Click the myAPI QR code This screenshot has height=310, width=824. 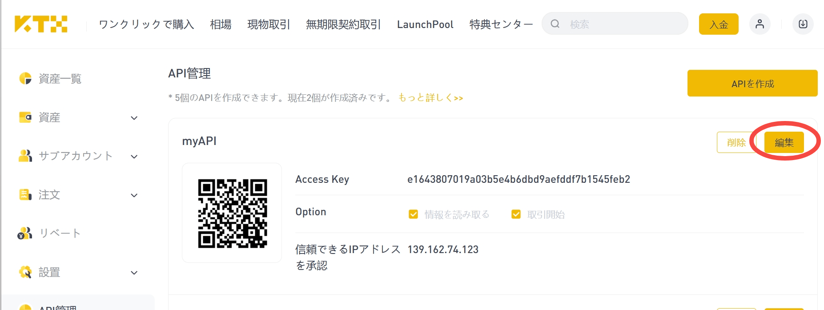[232, 213]
